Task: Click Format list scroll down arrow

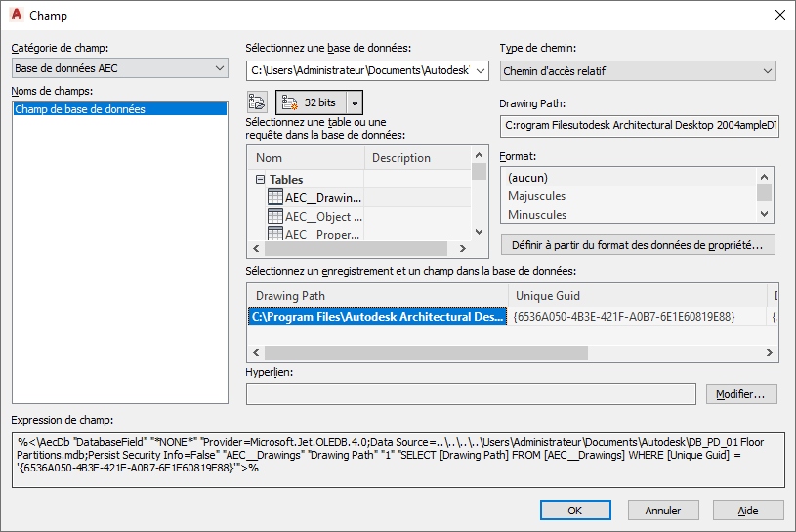Action: 764,214
